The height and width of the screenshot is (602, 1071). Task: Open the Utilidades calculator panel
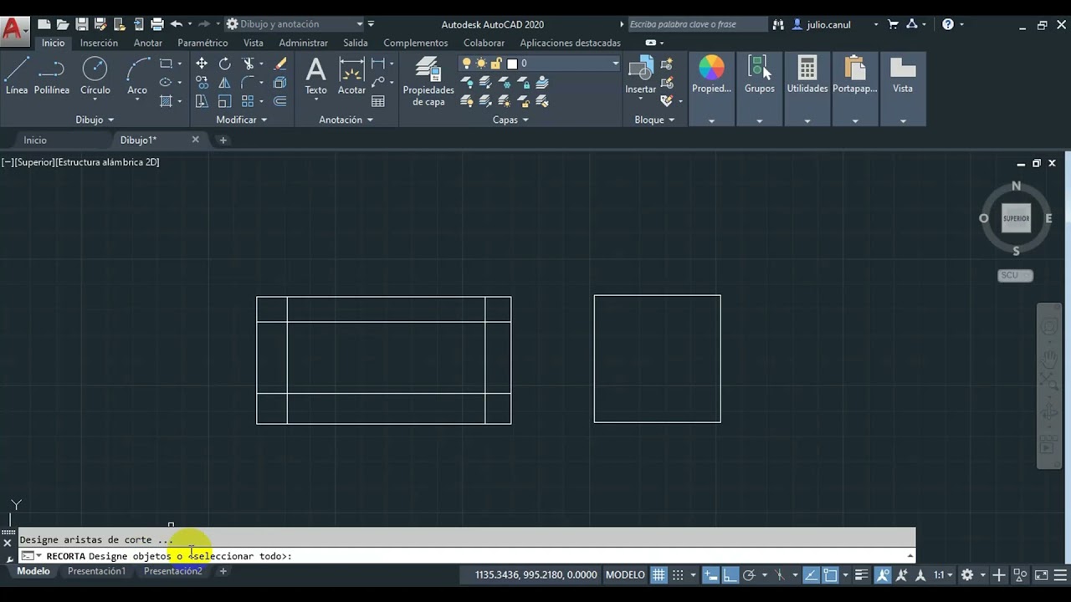(x=807, y=75)
